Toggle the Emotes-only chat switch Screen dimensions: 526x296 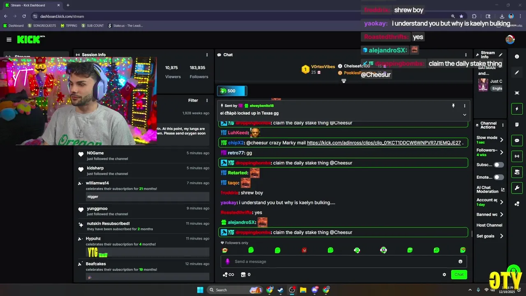[498, 177]
